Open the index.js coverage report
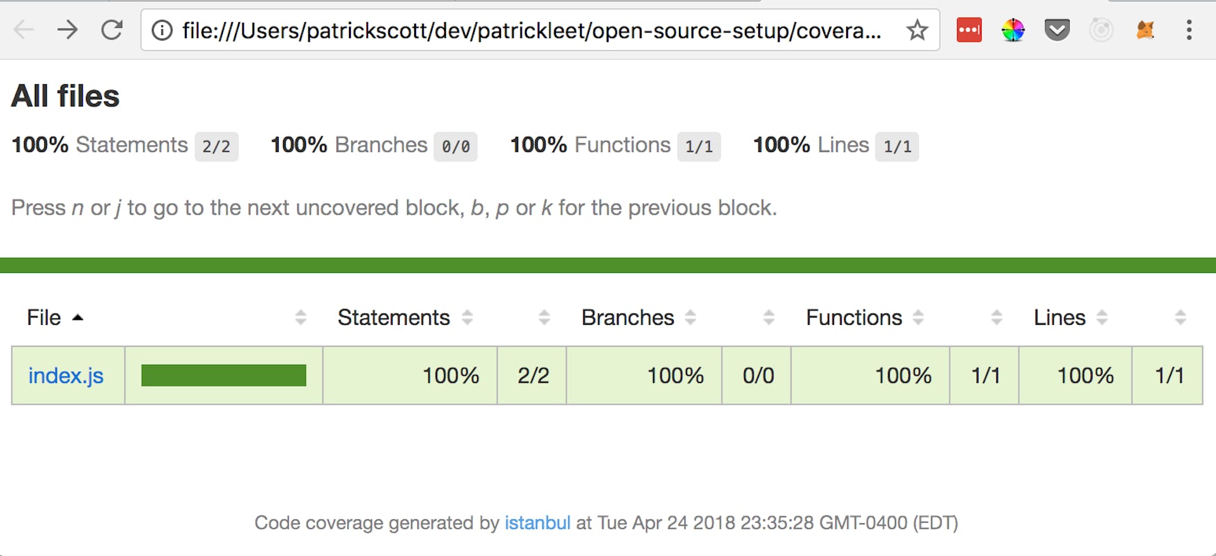1216x556 pixels. point(66,375)
